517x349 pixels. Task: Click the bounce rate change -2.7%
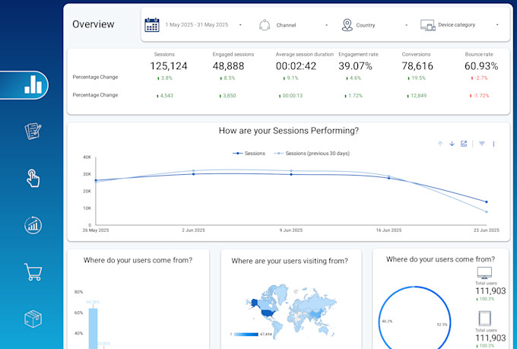479,78
